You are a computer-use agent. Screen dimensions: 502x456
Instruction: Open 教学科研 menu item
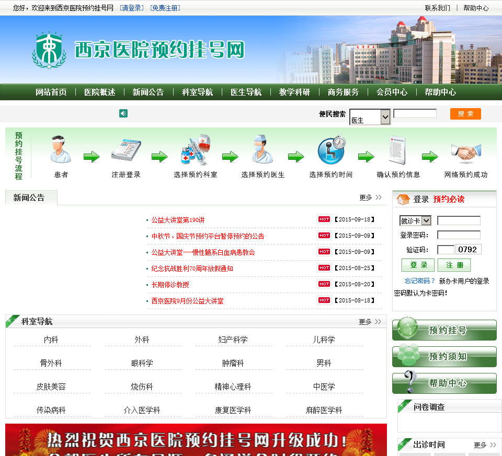294,92
